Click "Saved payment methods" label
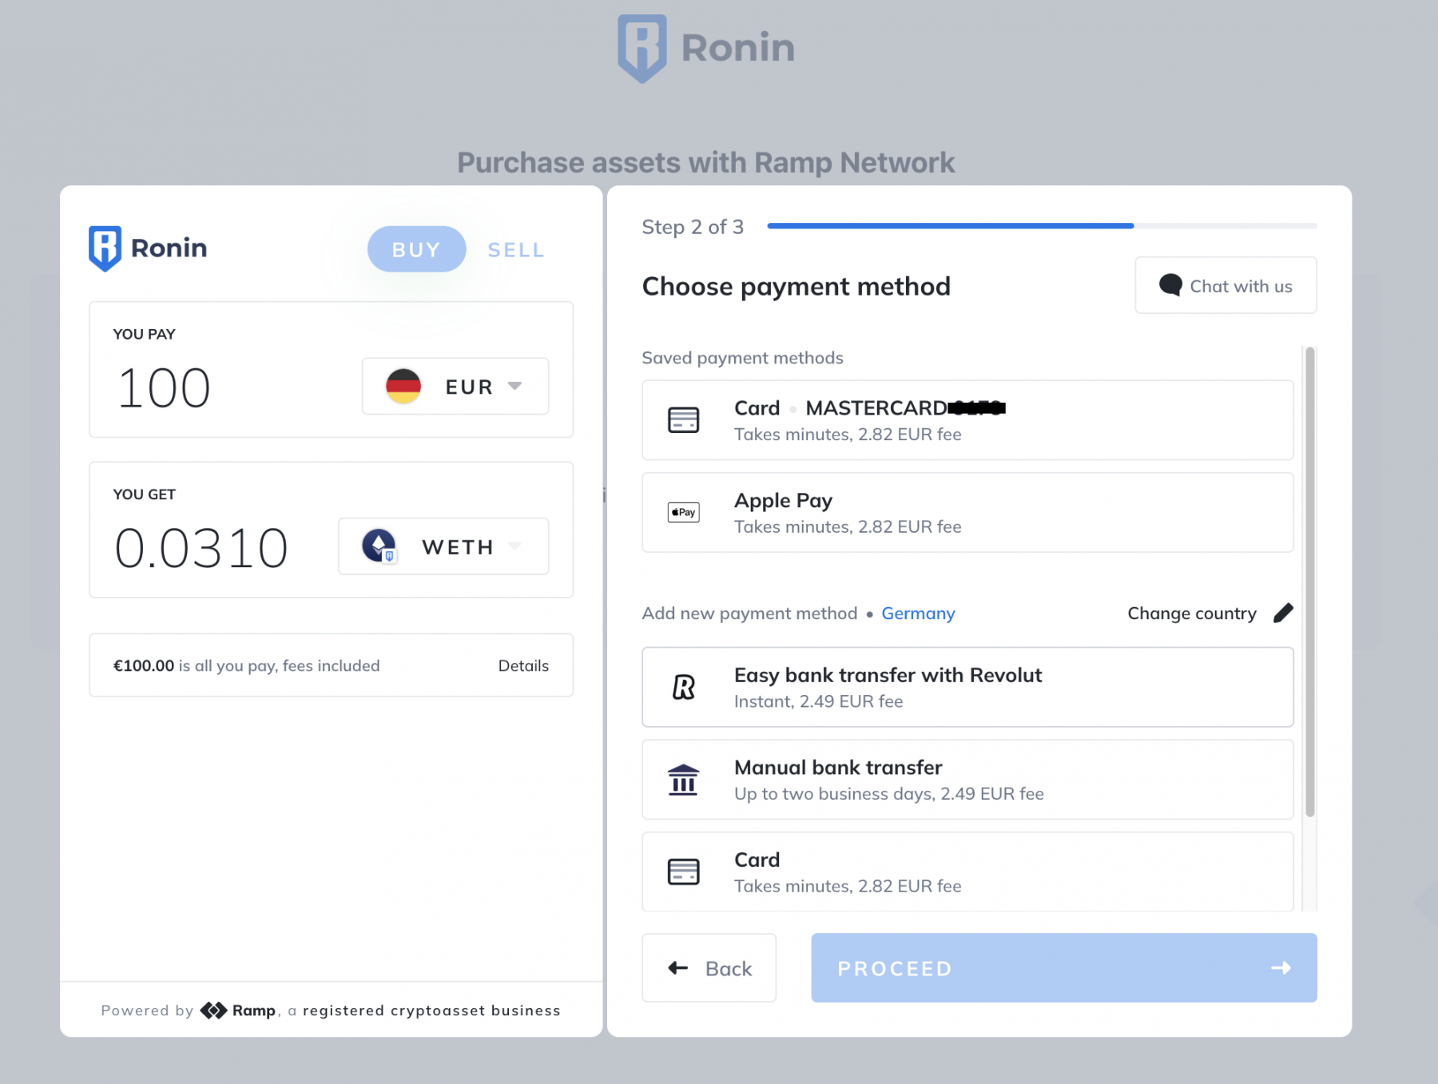 coord(742,358)
